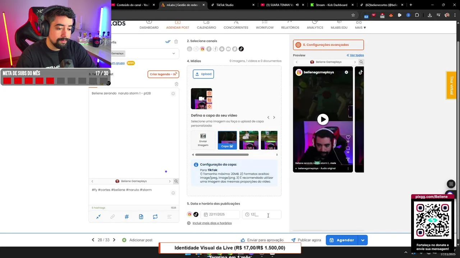Click the Upload button
Viewport: 460px width, 258px height.
(203, 74)
